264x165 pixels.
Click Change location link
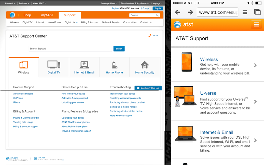[146, 8]
